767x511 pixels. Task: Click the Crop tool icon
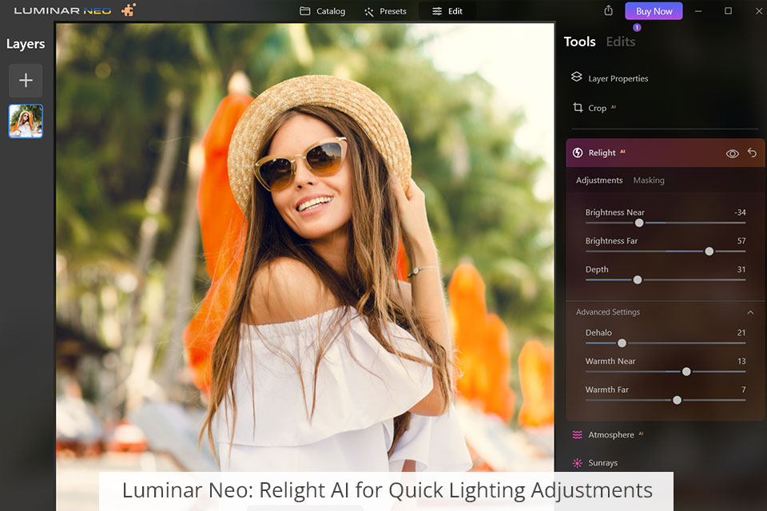click(578, 108)
